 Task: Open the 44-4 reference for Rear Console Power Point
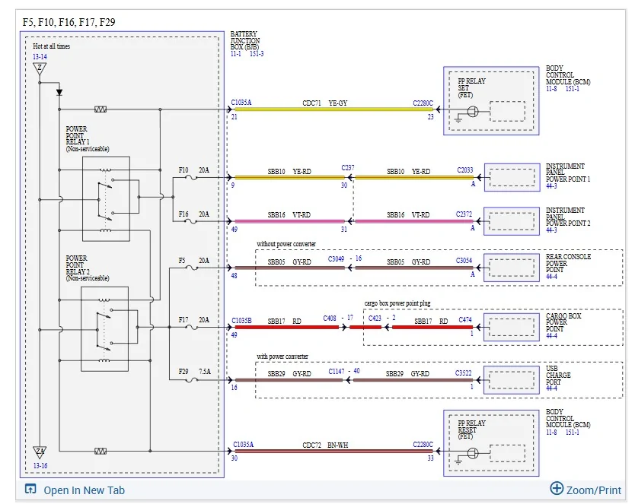point(551,277)
